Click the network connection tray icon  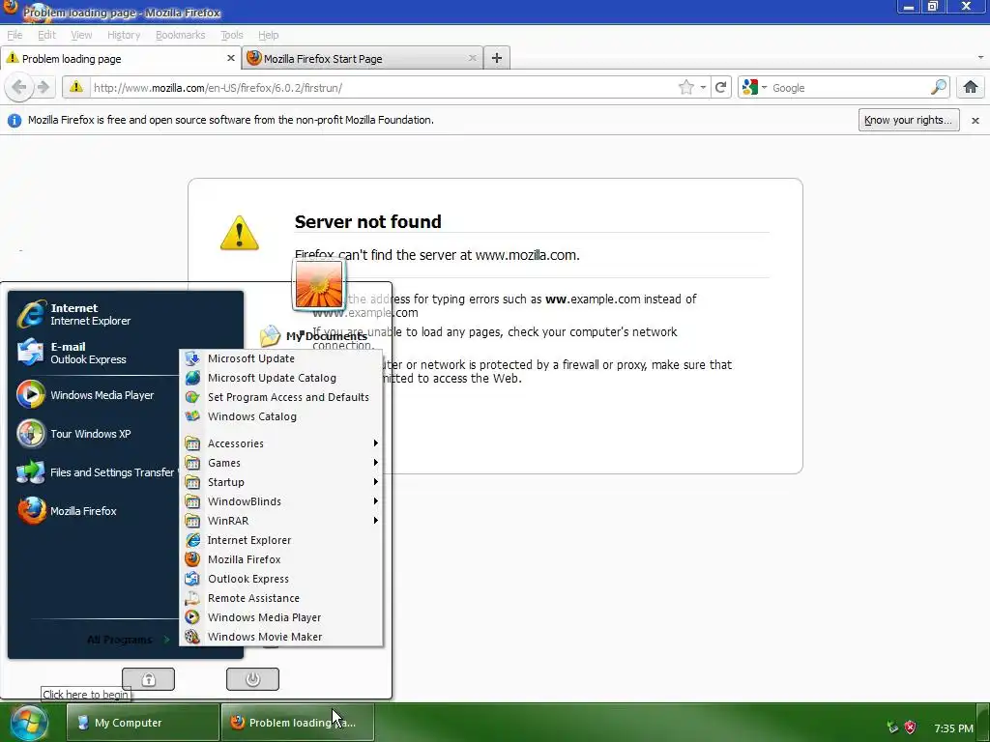click(x=892, y=728)
